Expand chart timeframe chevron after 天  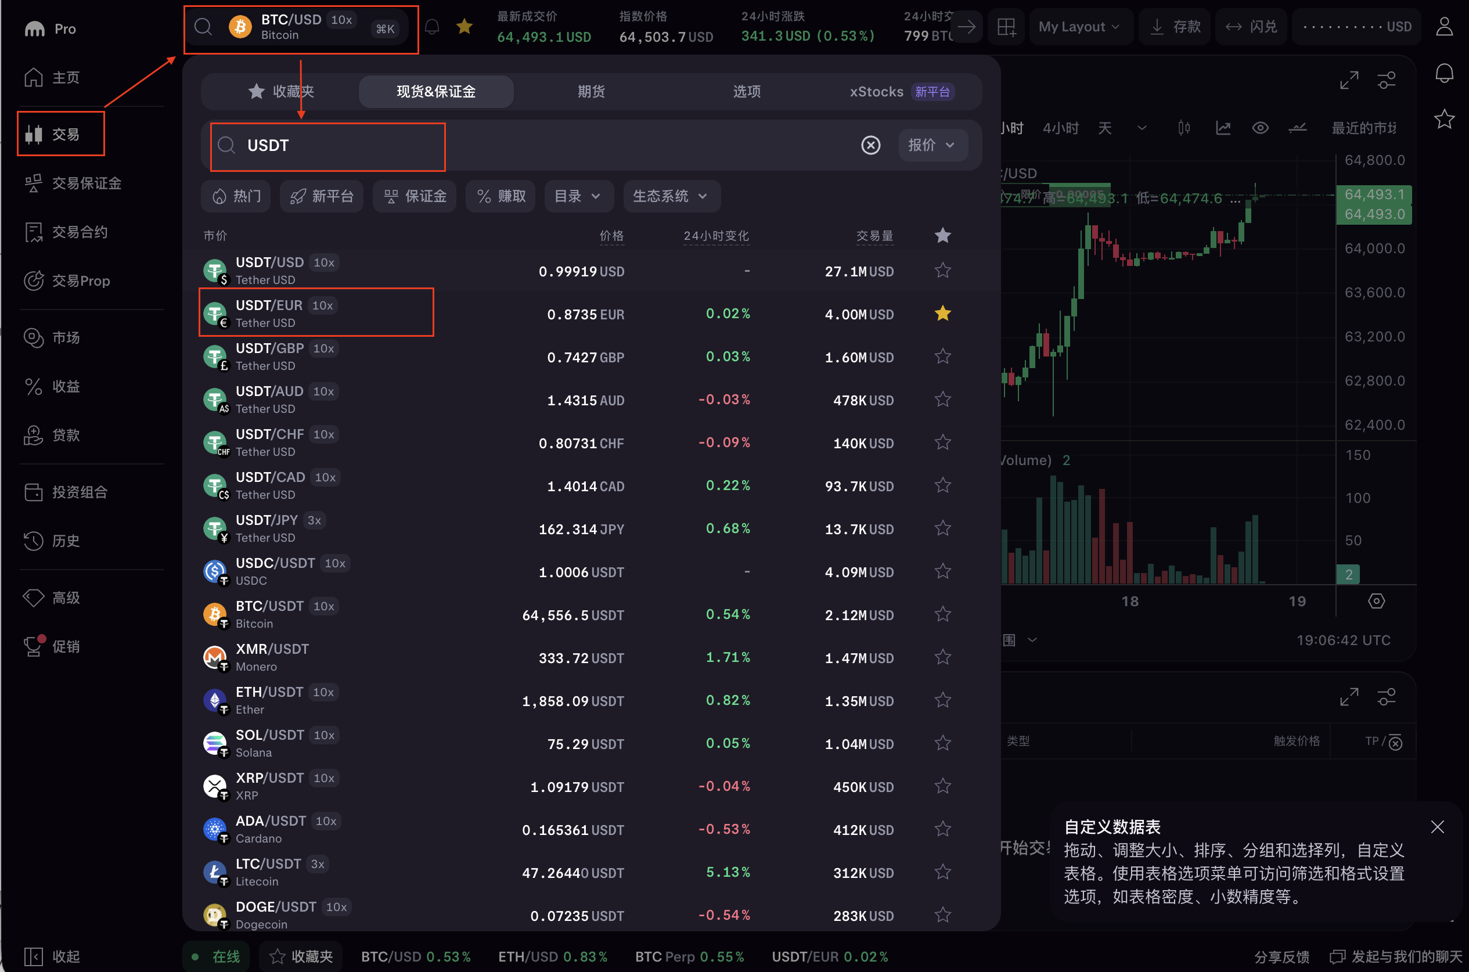[1142, 128]
